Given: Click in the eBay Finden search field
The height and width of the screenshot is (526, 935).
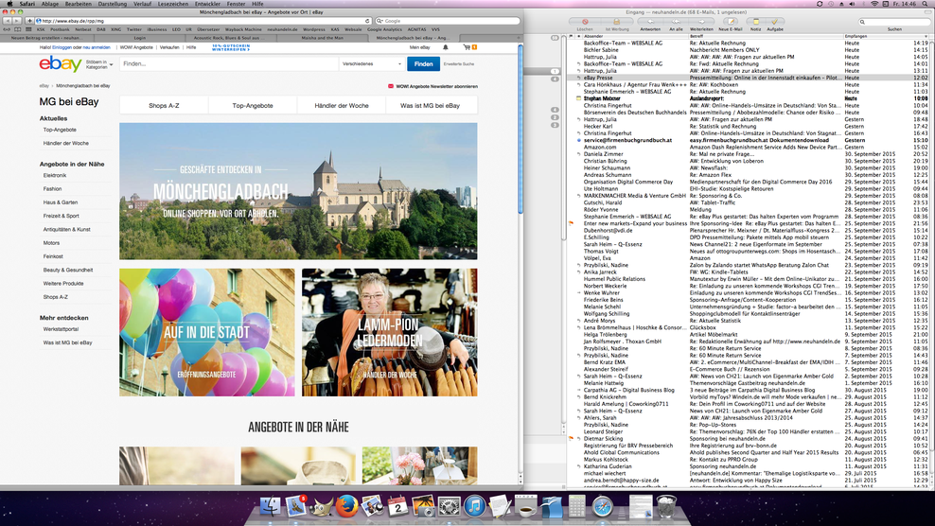Looking at the screenshot, I should pyautogui.click(x=229, y=63).
